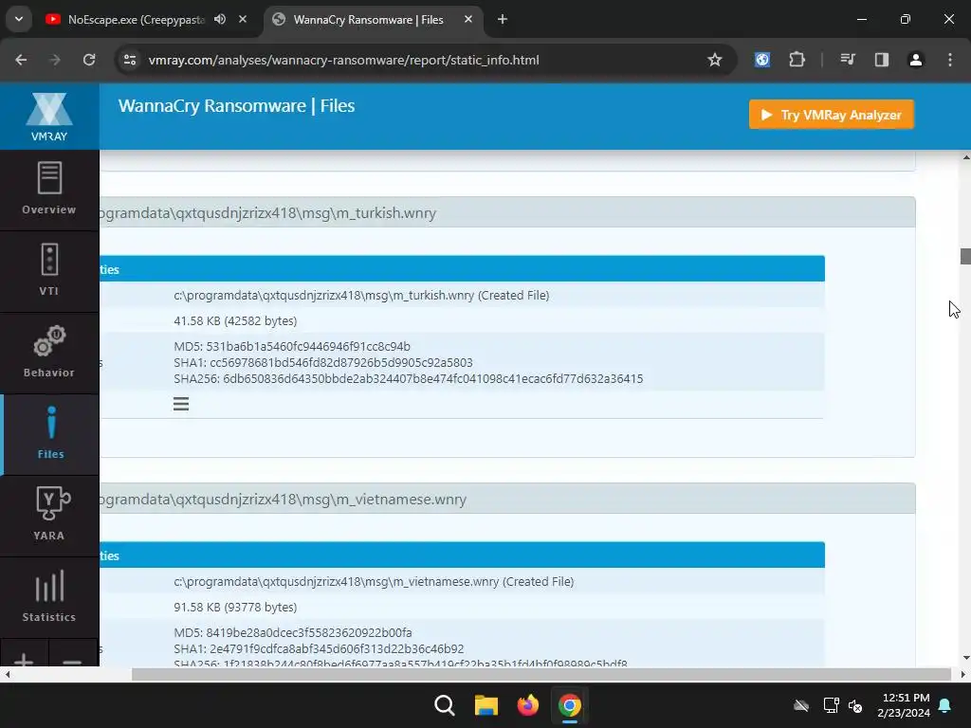
Task: Go forward in browser history
Action: [55, 60]
